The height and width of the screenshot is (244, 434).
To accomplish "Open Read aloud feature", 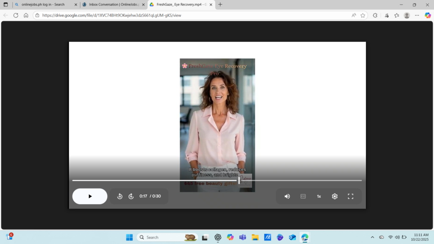I will coord(354,15).
